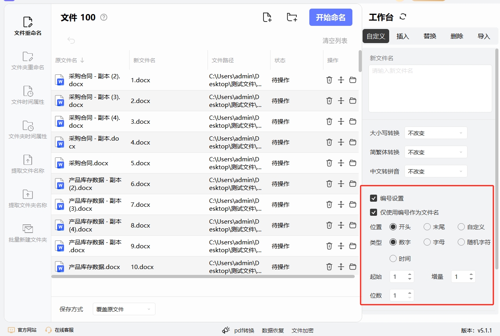This screenshot has height=336, width=500.
Task: Switch to the 自定义 tab
Action: click(x=376, y=36)
